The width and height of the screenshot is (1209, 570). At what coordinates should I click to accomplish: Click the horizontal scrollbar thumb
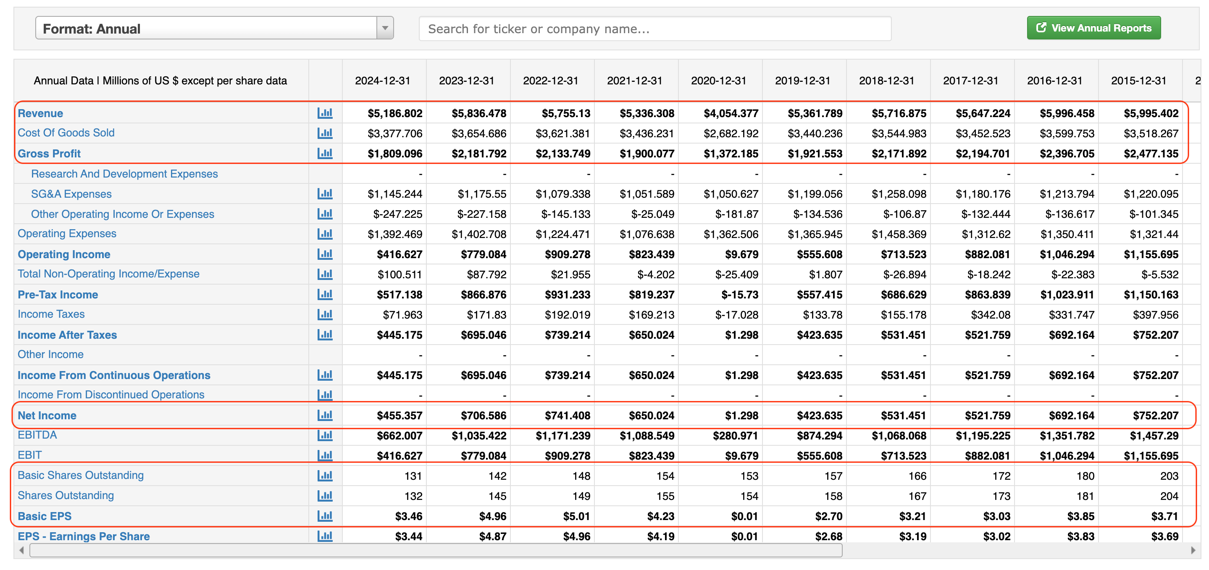tap(436, 550)
